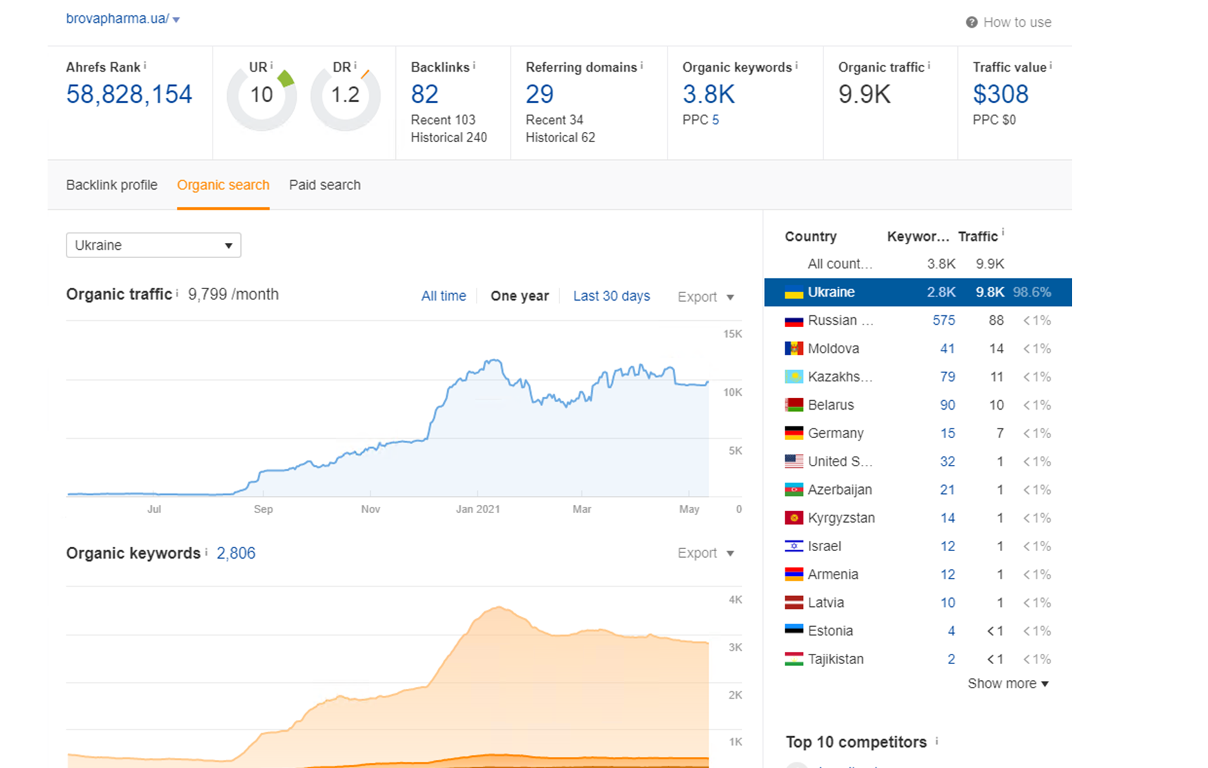Click info icon beside Top 10 competitors

(936, 740)
